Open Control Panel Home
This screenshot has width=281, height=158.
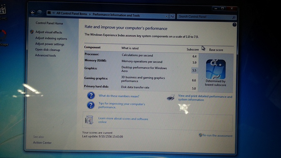pyautogui.click(x=49, y=23)
